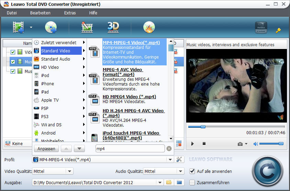Select the Standard Audio category

click(59, 59)
